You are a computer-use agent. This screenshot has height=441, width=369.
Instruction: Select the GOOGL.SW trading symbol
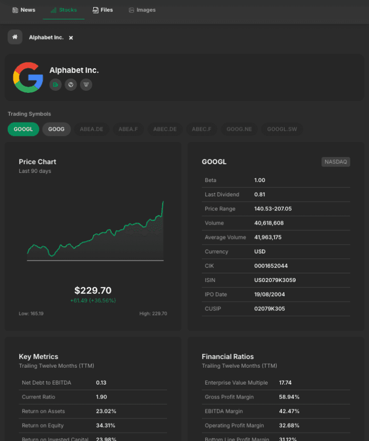click(282, 129)
